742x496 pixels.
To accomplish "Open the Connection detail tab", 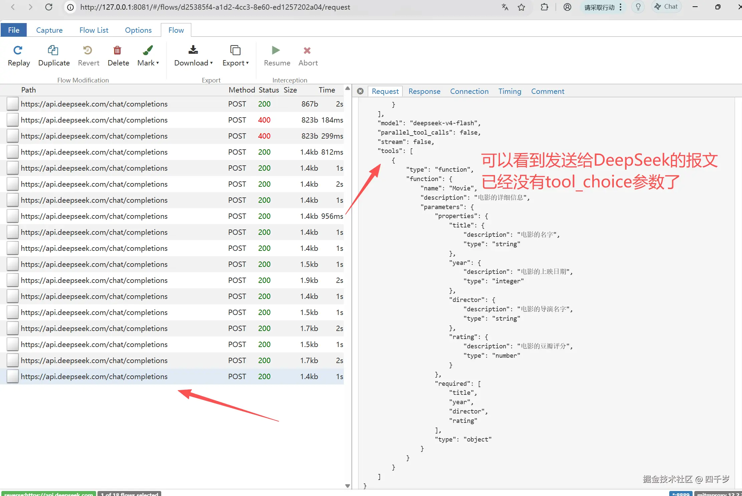I will (x=469, y=91).
